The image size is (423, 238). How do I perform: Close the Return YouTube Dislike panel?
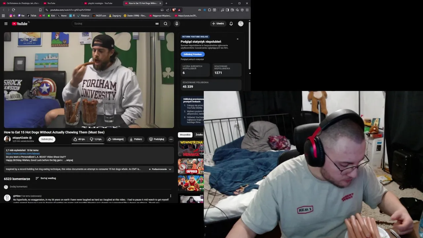237,39
